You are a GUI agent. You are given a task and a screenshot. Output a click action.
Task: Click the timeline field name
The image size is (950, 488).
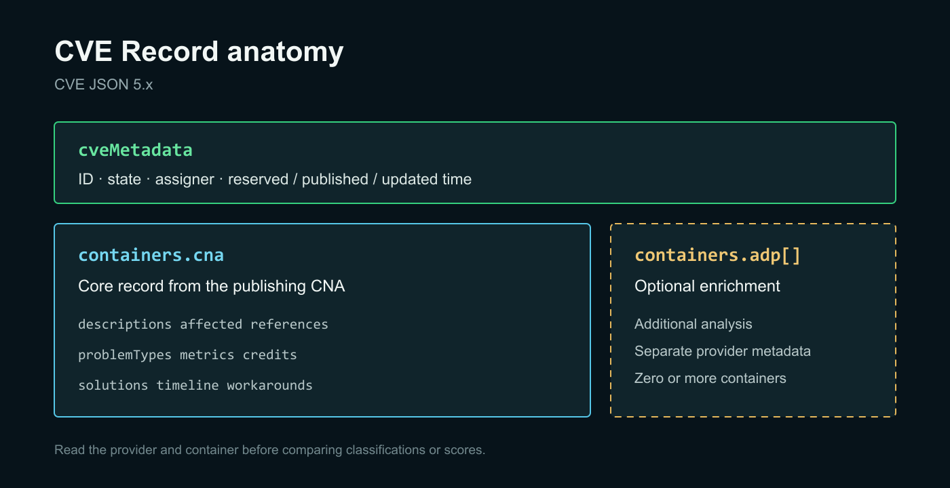pyautogui.click(x=187, y=386)
